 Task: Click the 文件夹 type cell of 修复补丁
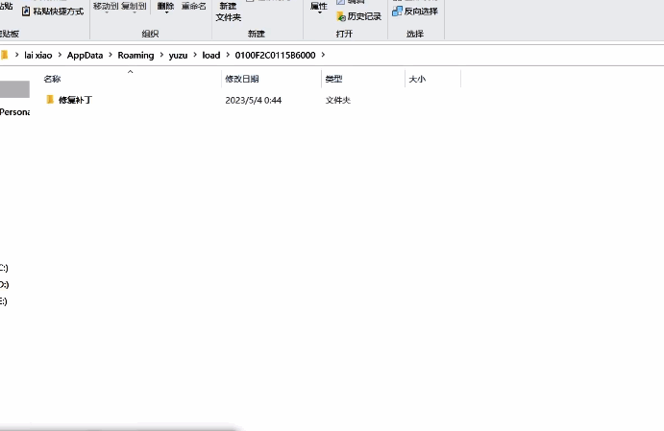tap(338, 100)
